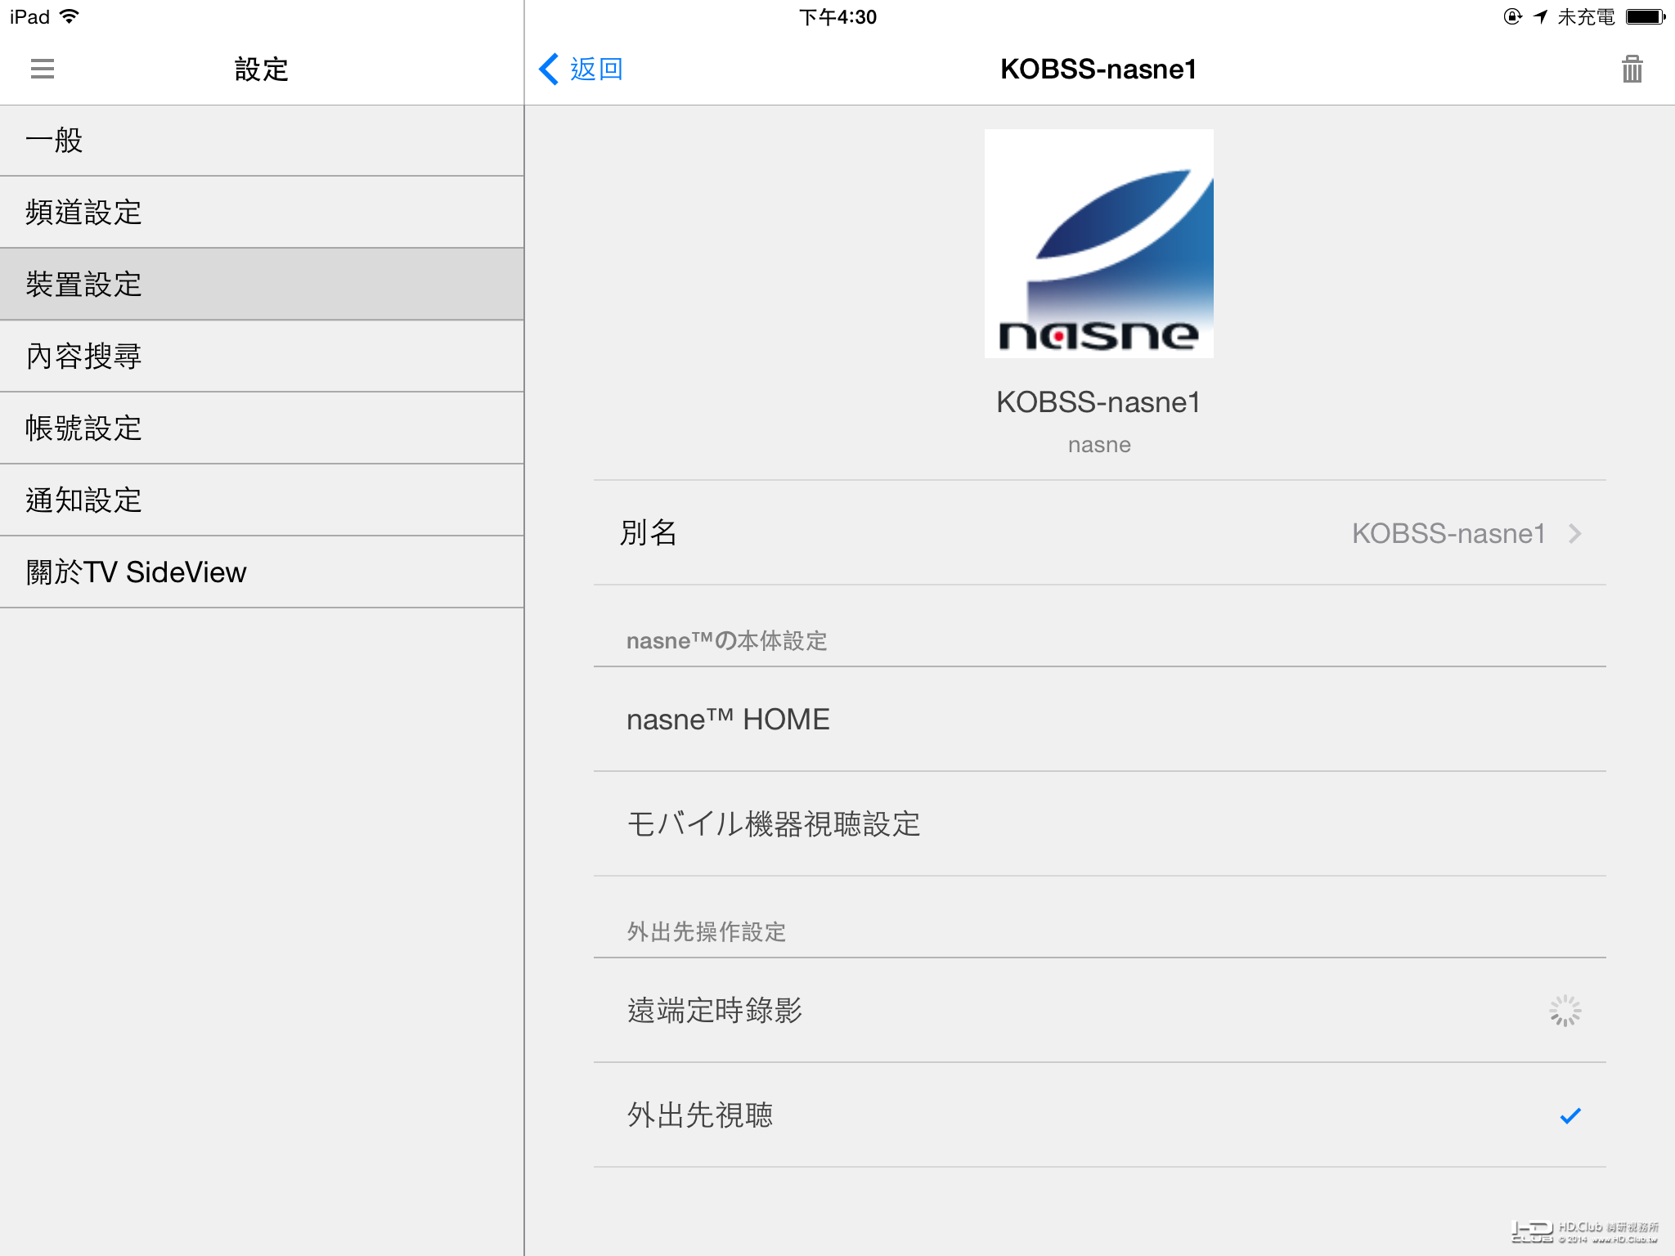This screenshot has height=1256, width=1675.
Task: Toggle 遠端定時錄影 option
Action: (x=1100, y=1011)
